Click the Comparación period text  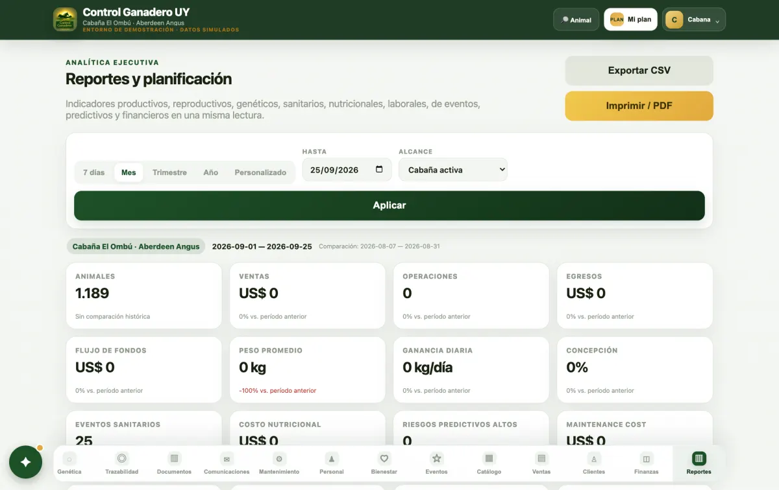tap(379, 246)
